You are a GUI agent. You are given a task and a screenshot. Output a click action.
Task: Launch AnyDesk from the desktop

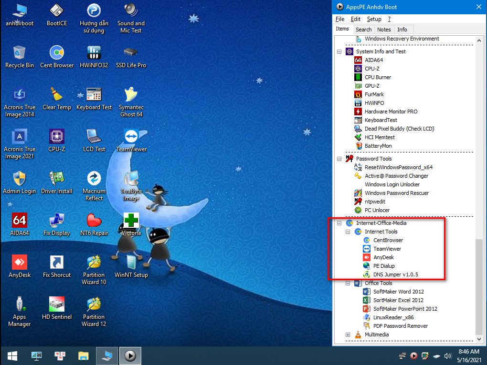point(20,266)
